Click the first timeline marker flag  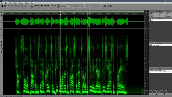coord(61,13)
